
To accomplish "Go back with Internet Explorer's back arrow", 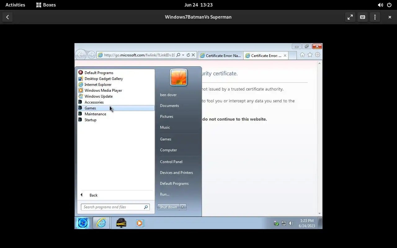I will [81, 55].
